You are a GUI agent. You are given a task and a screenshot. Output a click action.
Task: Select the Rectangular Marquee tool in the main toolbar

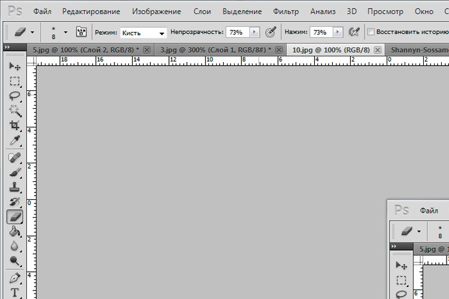point(14,81)
